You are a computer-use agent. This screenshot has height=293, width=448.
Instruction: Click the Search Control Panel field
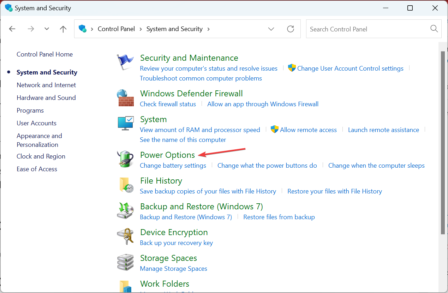367,29
